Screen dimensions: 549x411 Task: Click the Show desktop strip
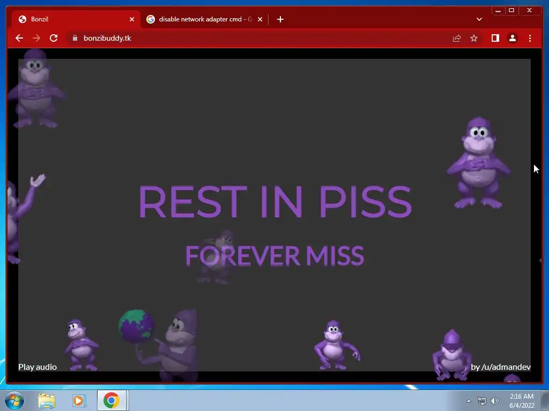pyautogui.click(x=545, y=400)
